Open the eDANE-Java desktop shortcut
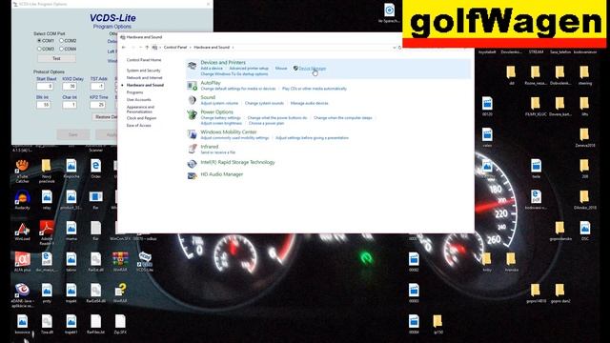The width and height of the screenshot is (610, 343). click(22, 291)
